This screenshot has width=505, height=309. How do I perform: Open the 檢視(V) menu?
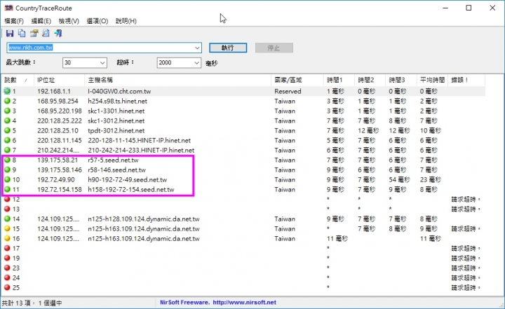[69, 21]
